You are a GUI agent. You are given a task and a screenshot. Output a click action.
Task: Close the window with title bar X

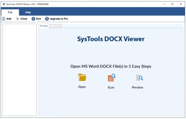(x=181, y=4)
